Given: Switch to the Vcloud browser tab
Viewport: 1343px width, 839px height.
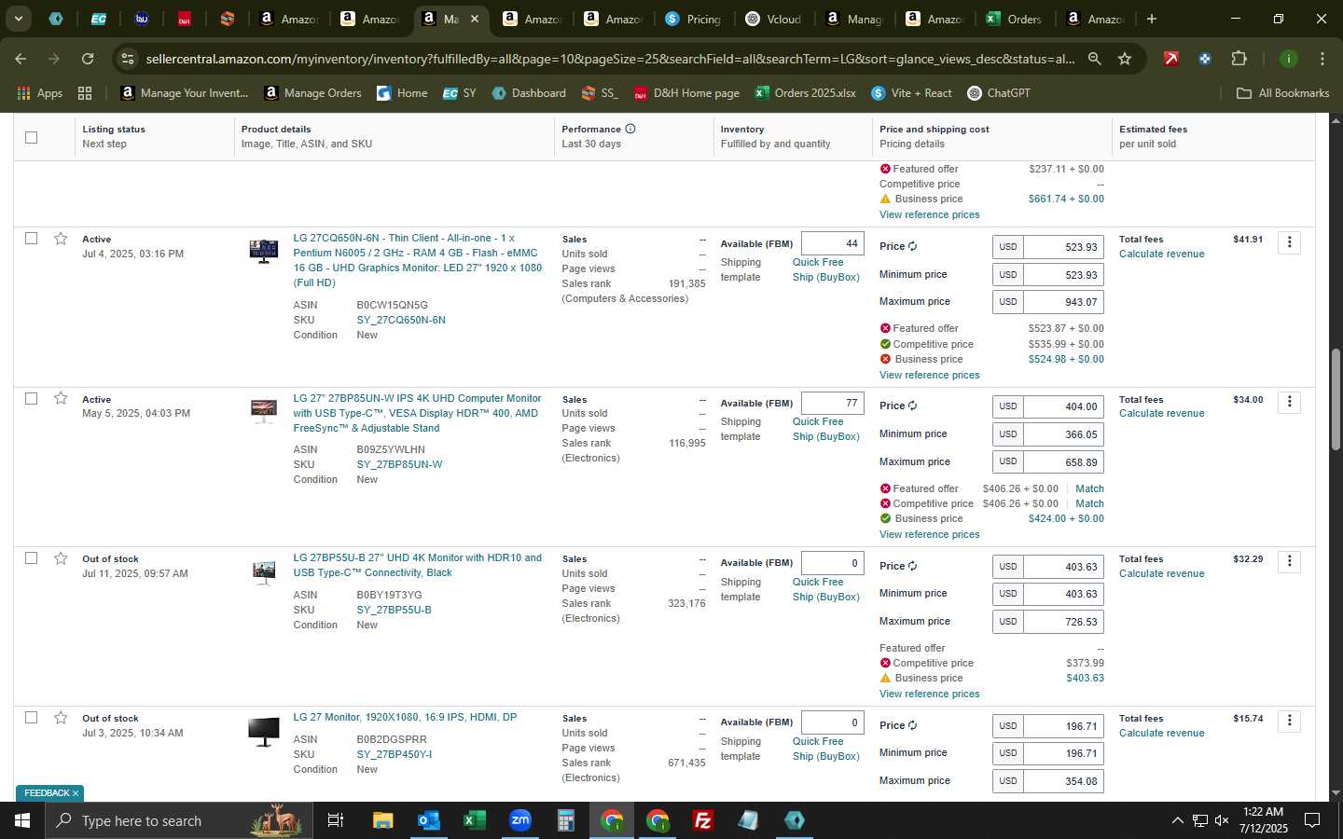Looking at the screenshot, I should [x=773, y=19].
